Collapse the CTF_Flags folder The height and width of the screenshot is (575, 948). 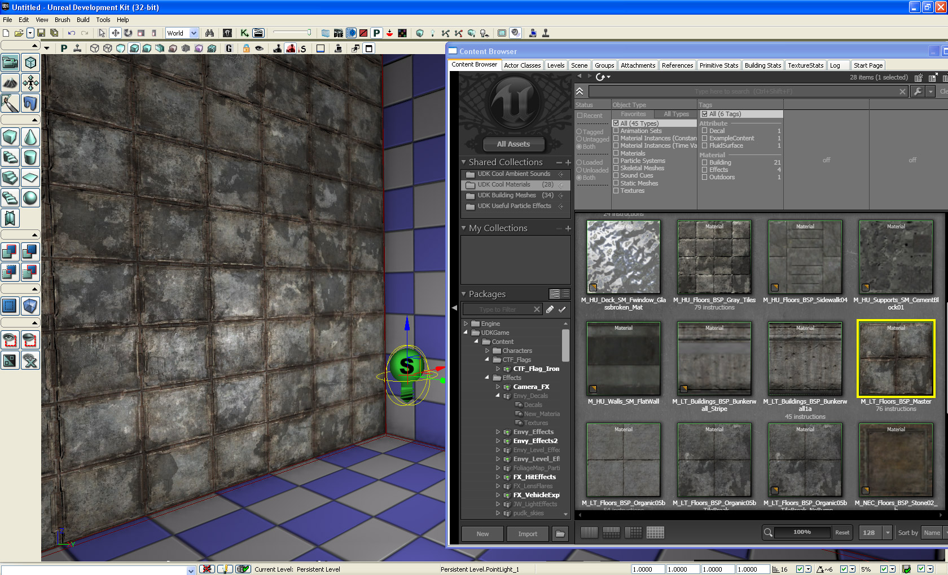click(487, 360)
